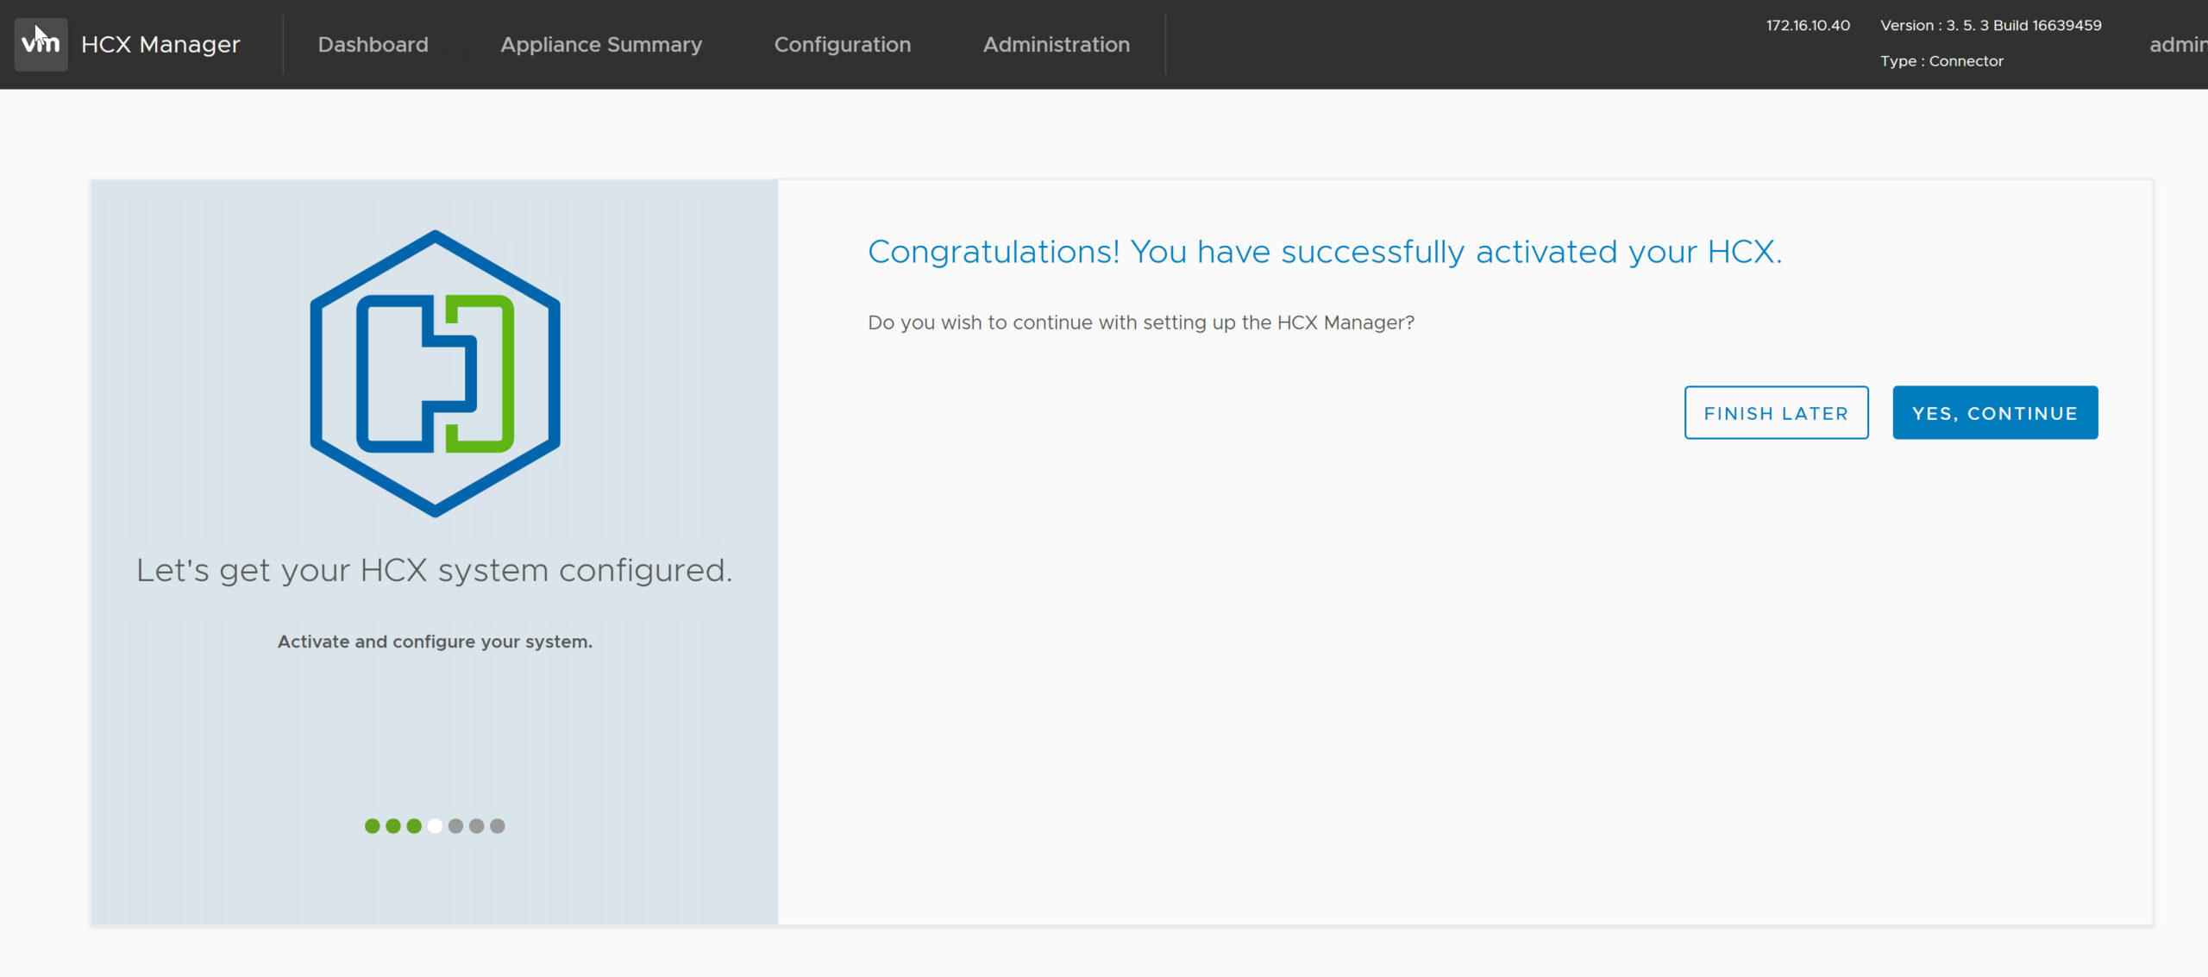Click the 172.16.10.40 IP address
The image size is (2208, 977).
point(1808,26)
